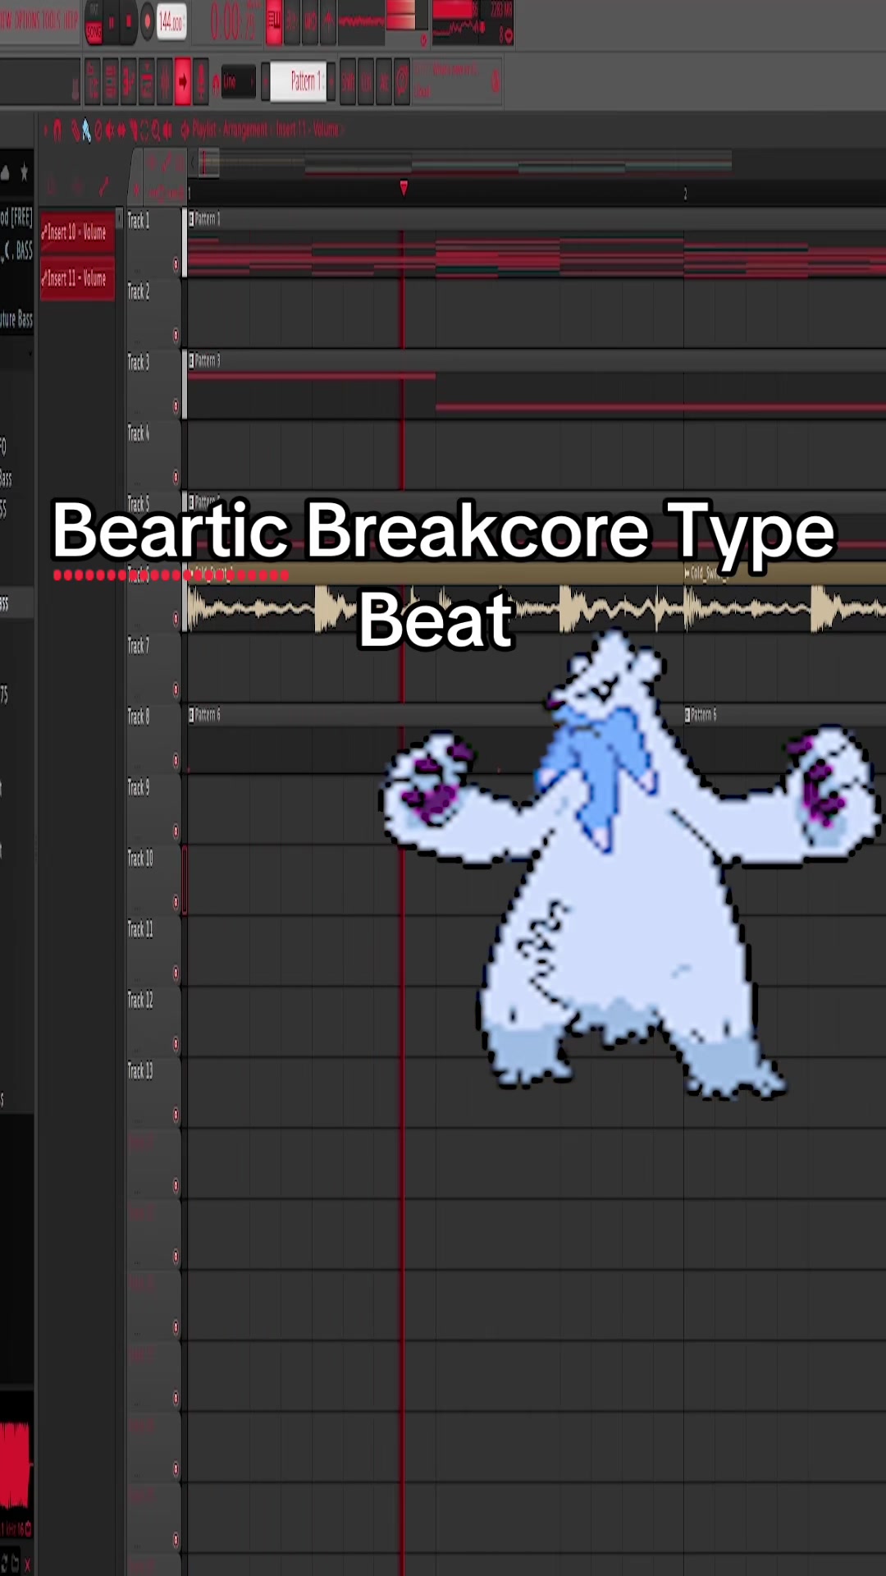886x1576 pixels.
Task: Select the playlist Slice tool
Action: point(133,131)
